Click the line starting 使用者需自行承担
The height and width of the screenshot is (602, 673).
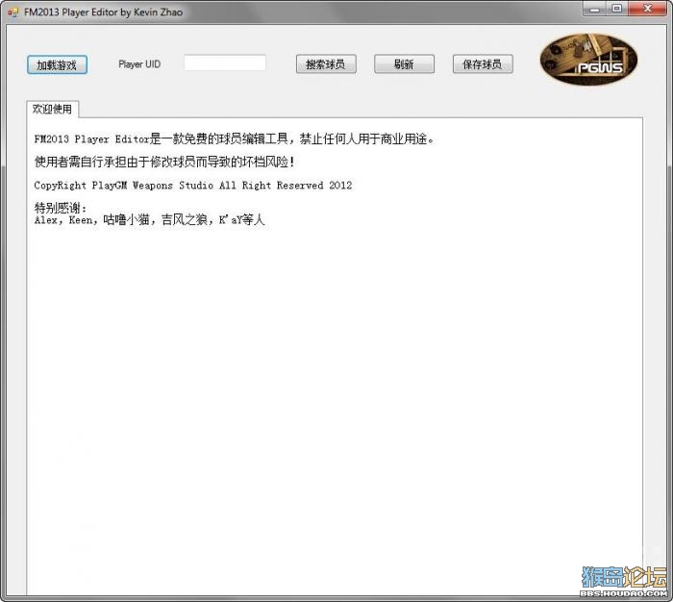click(164, 162)
